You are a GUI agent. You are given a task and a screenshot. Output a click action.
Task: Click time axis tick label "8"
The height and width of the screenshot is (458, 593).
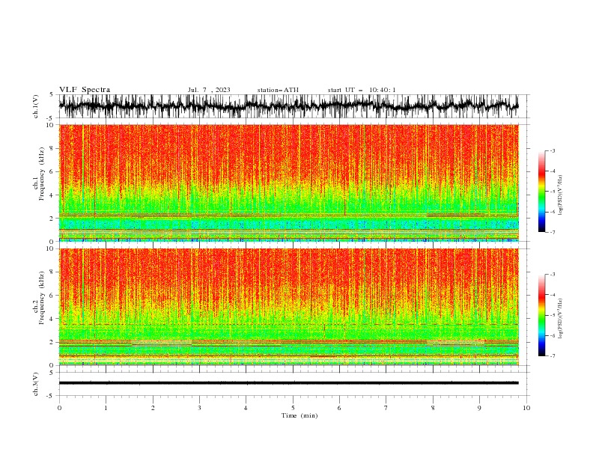[433, 408]
